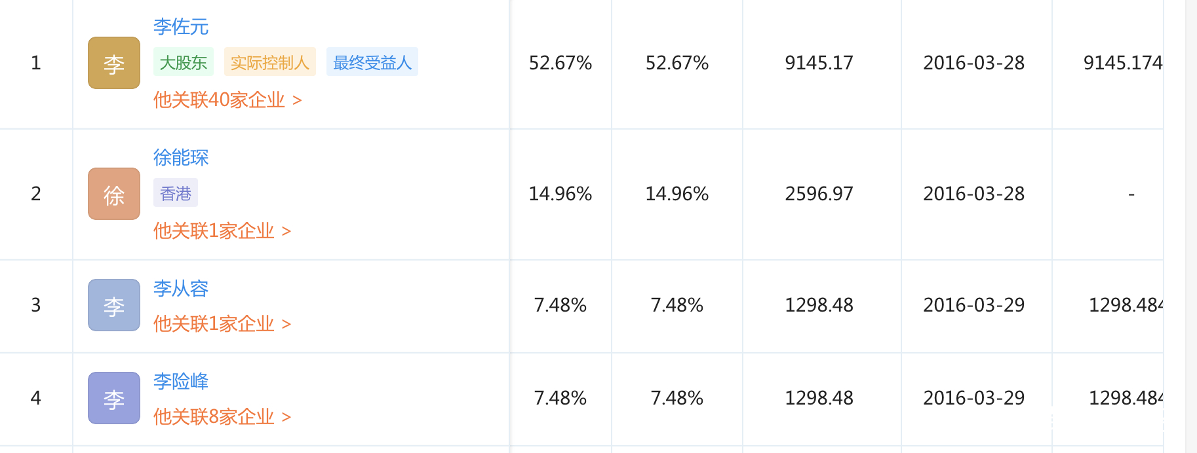Click the 实际控制人 tag
The width and height of the screenshot is (1197, 453).
[270, 62]
